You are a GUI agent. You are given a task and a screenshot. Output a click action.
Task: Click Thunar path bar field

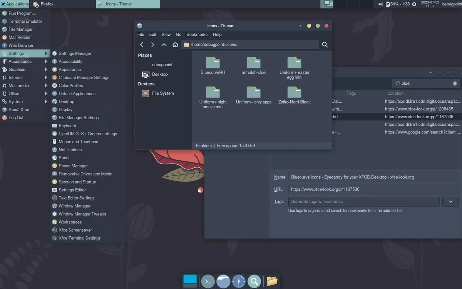[x=250, y=45]
